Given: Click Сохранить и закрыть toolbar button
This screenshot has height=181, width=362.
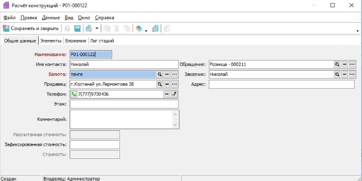Looking at the screenshot, I should coord(31,29).
